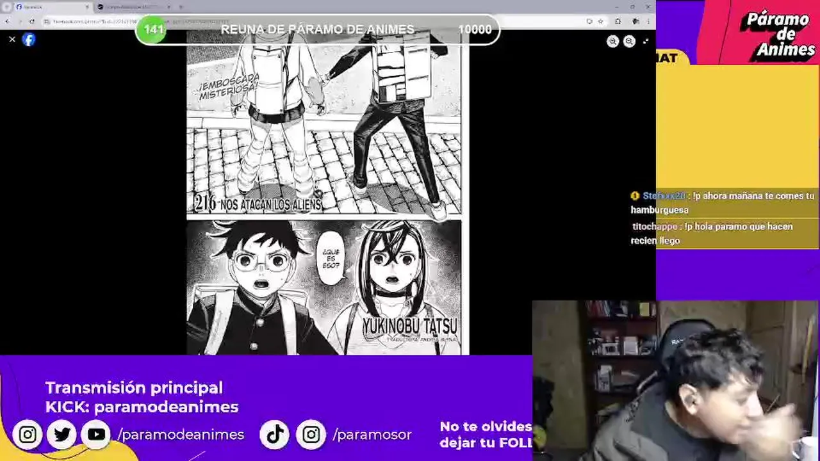Click the 10000 goal number
Image resolution: width=820 pixels, height=461 pixels.
pos(475,29)
